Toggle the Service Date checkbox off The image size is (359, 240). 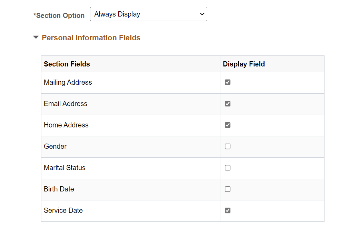coord(228,210)
